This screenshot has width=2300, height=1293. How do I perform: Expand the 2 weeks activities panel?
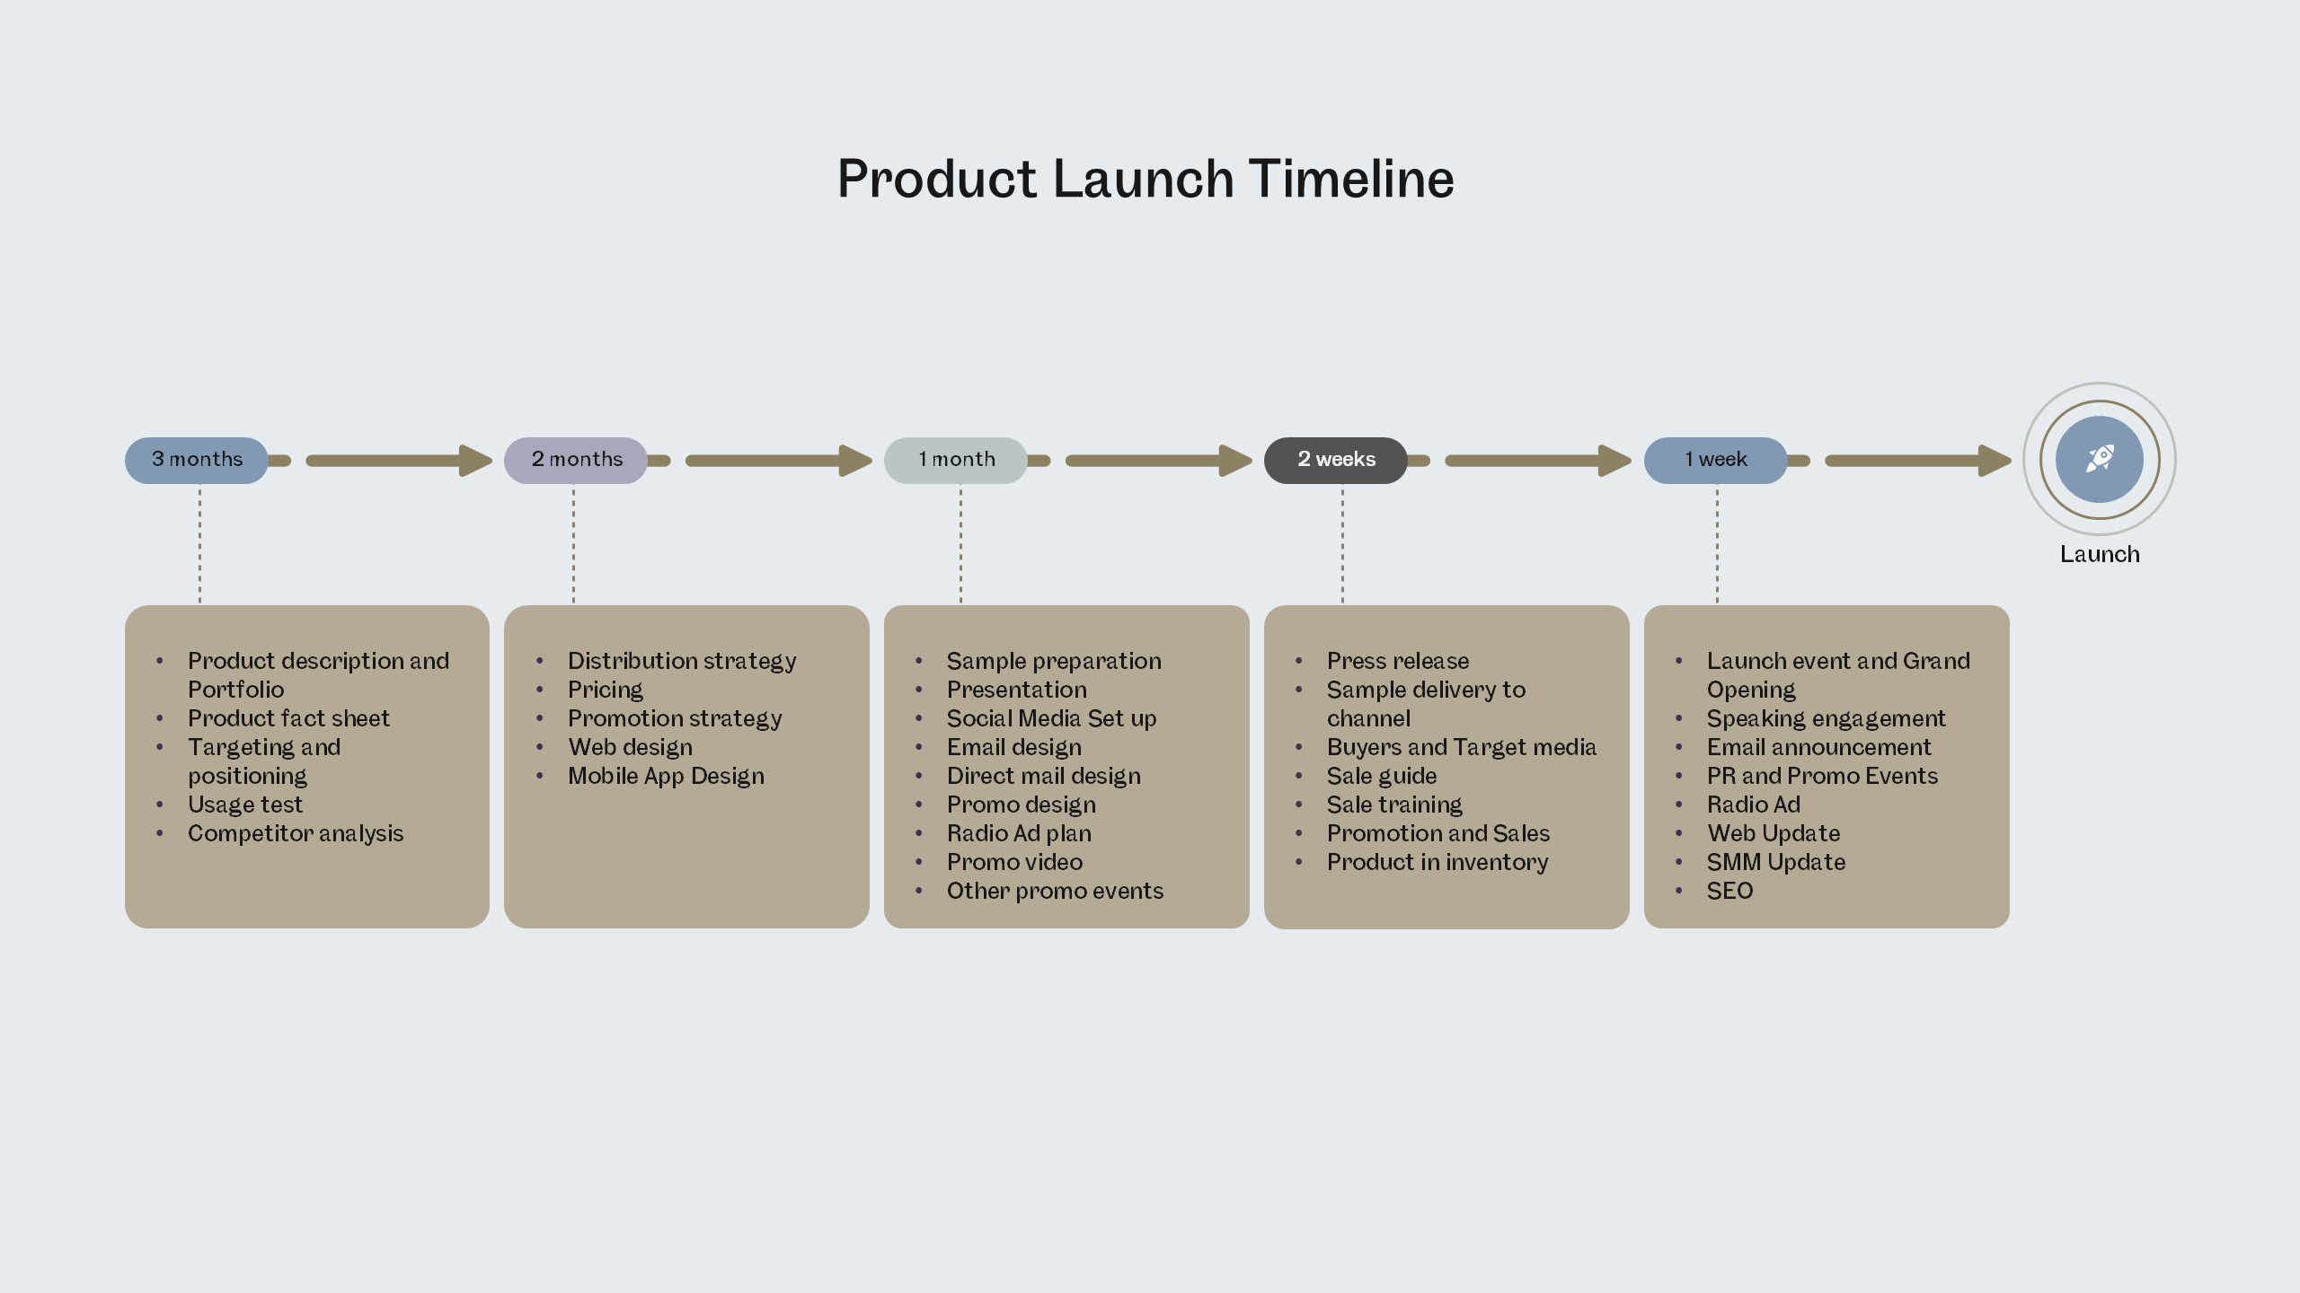coord(1336,458)
